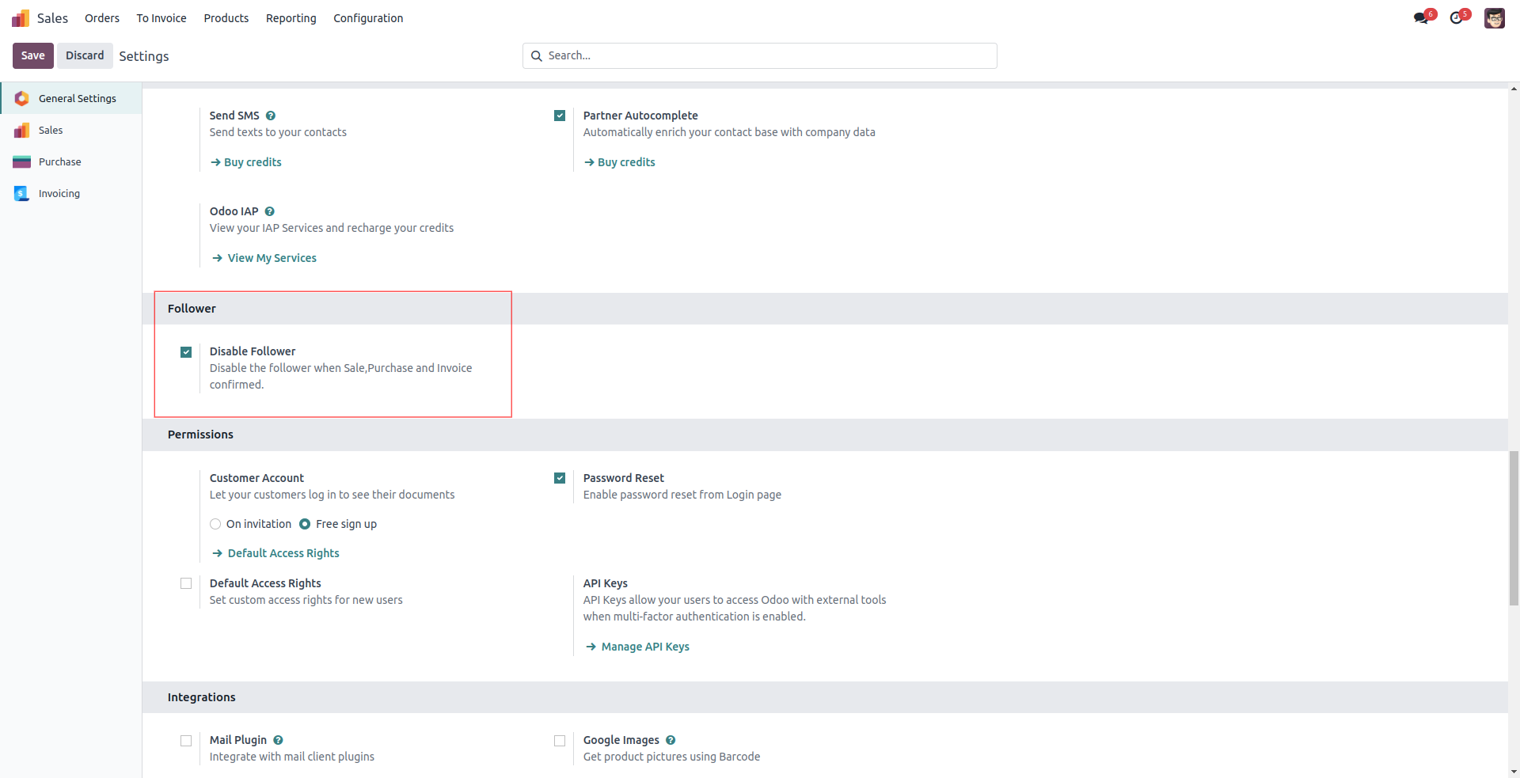Click the settings Search field
Screen dimensions: 1520x778
(760, 55)
